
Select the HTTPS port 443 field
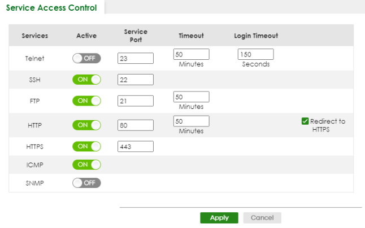pyautogui.click(x=136, y=146)
